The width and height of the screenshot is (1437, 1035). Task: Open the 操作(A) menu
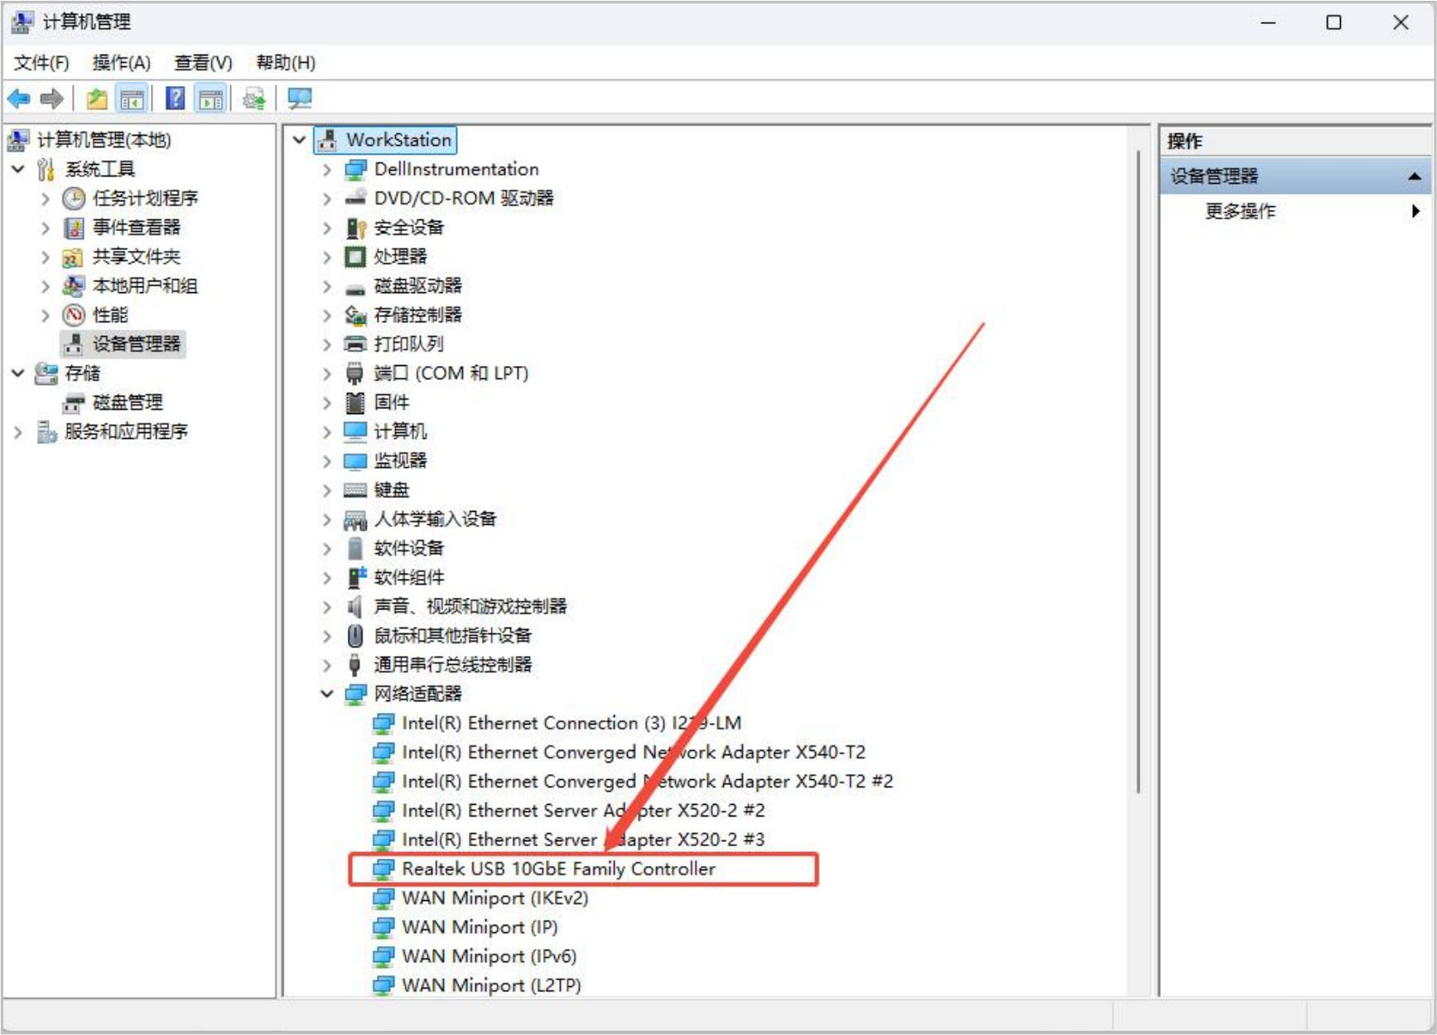(x=121, y=62)
